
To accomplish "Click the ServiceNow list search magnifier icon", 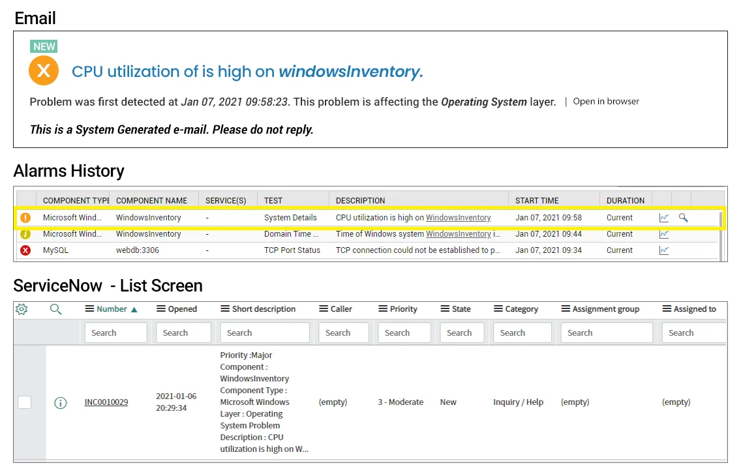I will (55, 309).
